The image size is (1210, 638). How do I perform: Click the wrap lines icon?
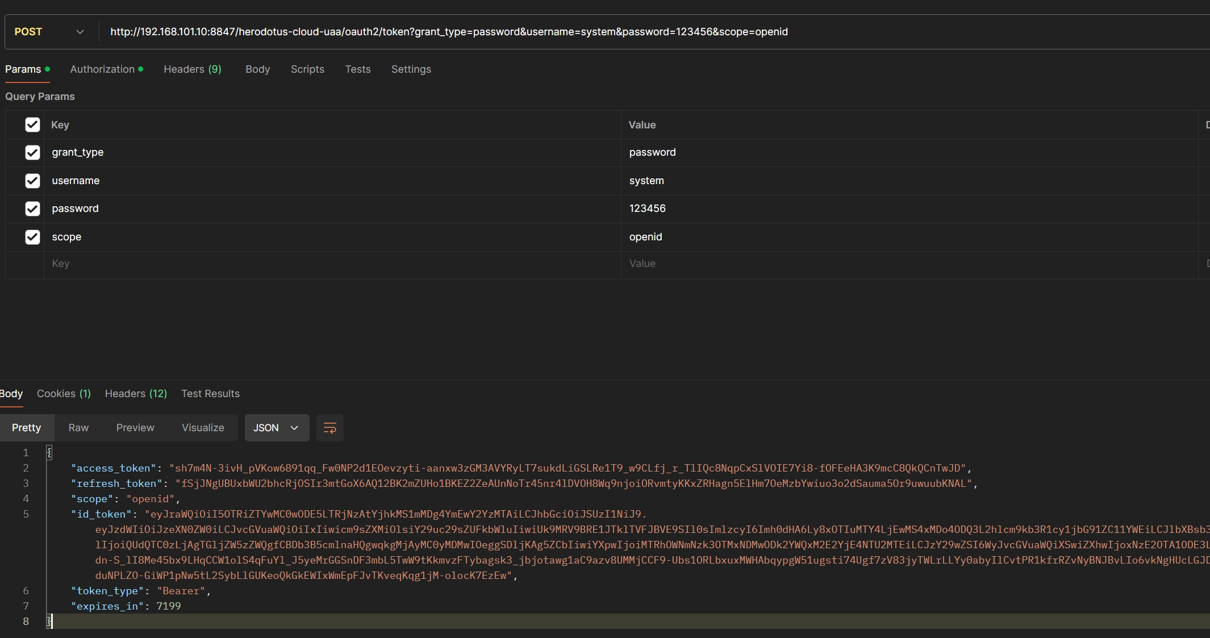(329, 428)
